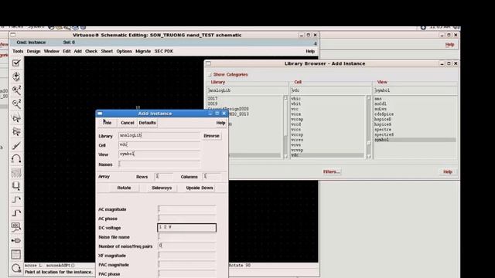
Task: Open the Options menu
Action: [124, 51]
